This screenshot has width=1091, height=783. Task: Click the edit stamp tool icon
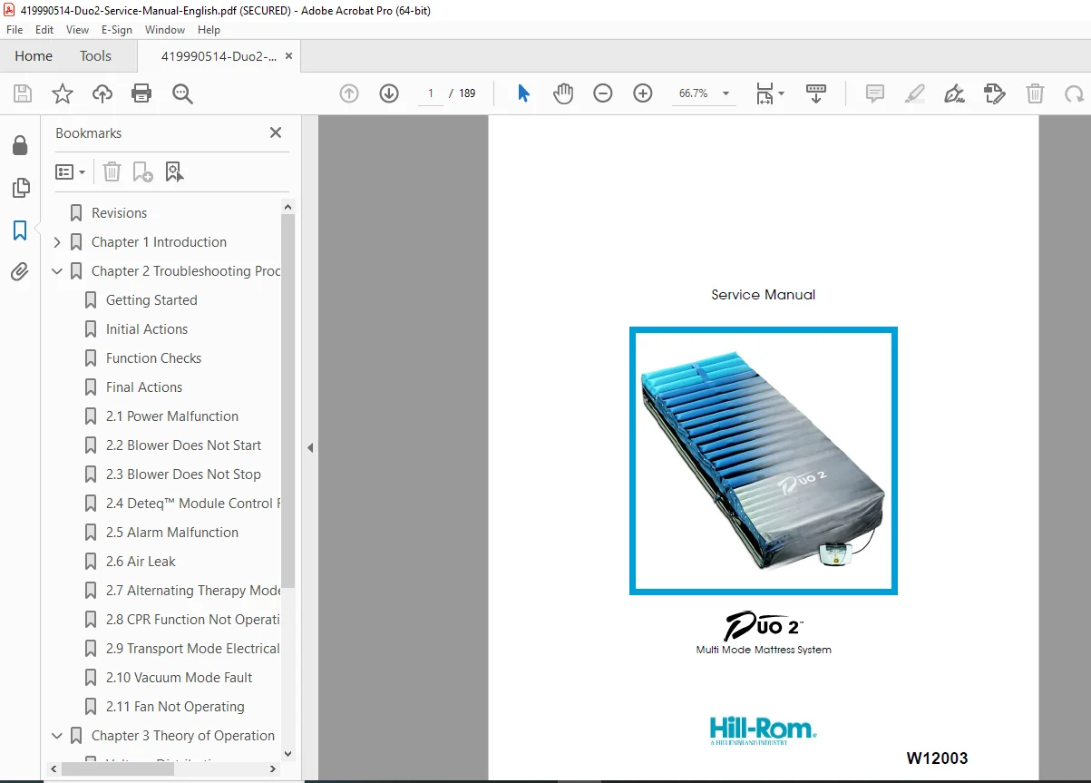click(x=995, y=93)
